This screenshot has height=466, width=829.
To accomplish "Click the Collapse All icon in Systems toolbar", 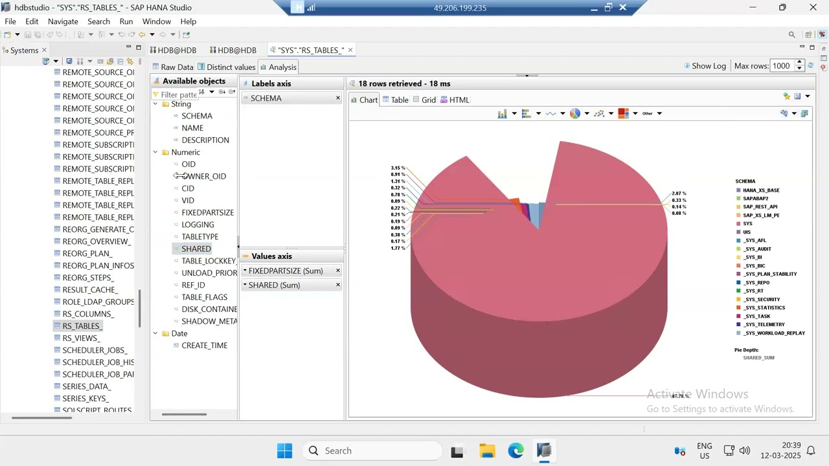I will 120,61.
